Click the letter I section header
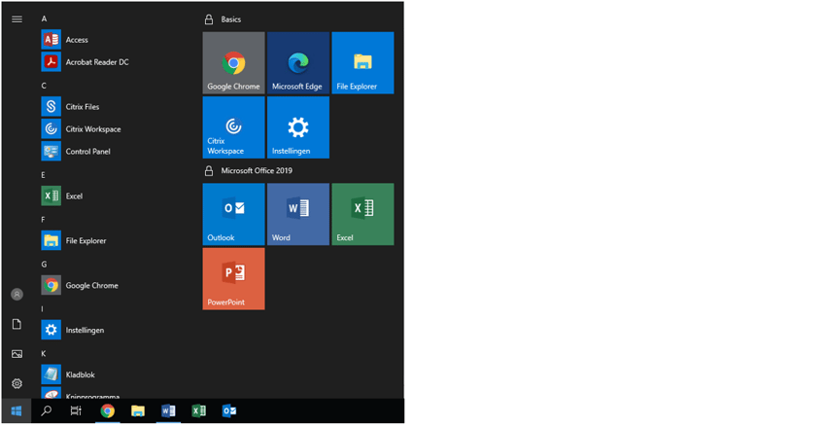 42,309
